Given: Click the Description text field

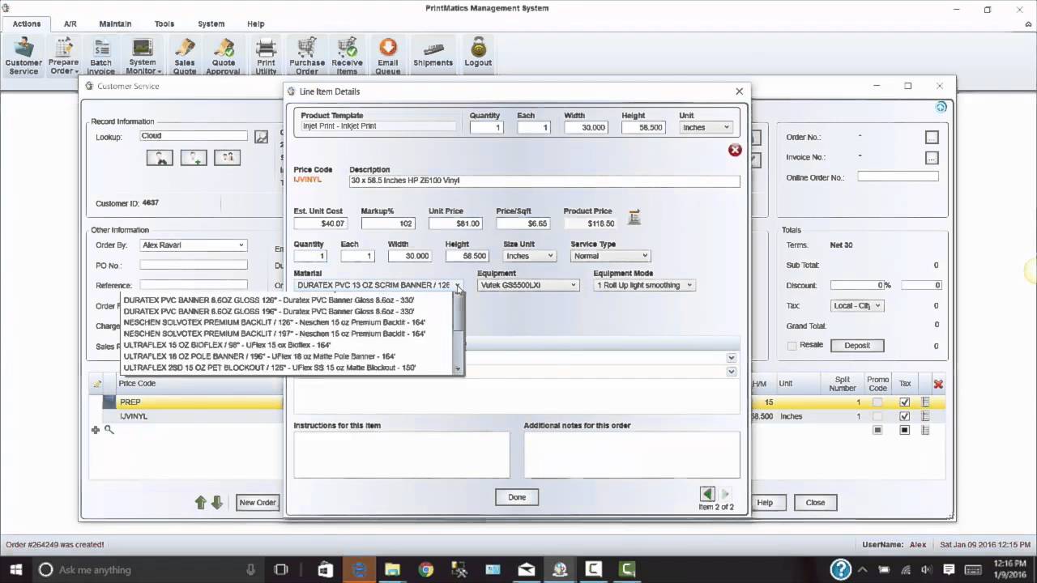Looking at the screenshot, I should (544, 181).
